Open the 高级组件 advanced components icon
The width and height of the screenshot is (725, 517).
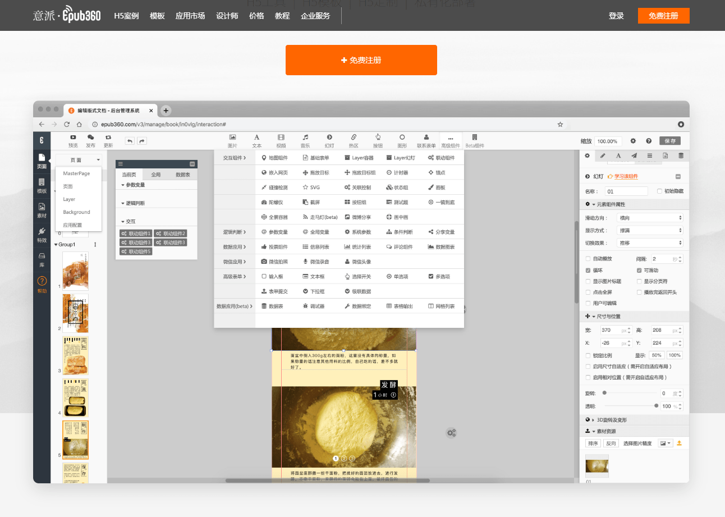click(x=450, y=138)
